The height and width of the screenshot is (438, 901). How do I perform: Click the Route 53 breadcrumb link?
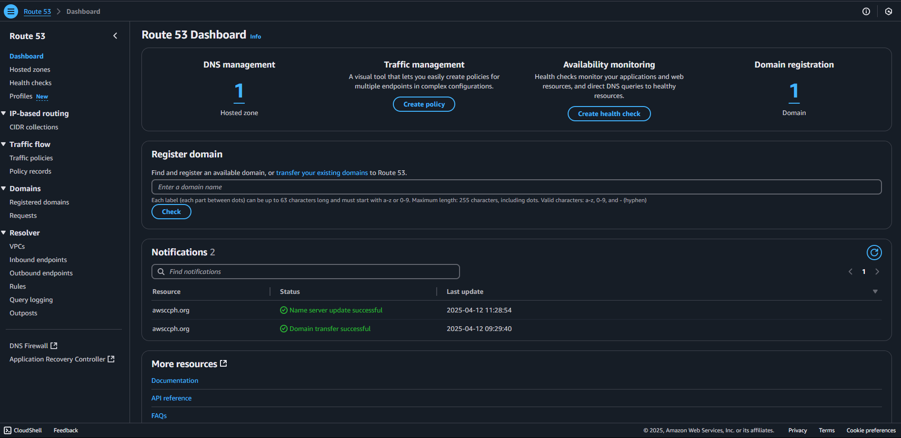point(37,11)
